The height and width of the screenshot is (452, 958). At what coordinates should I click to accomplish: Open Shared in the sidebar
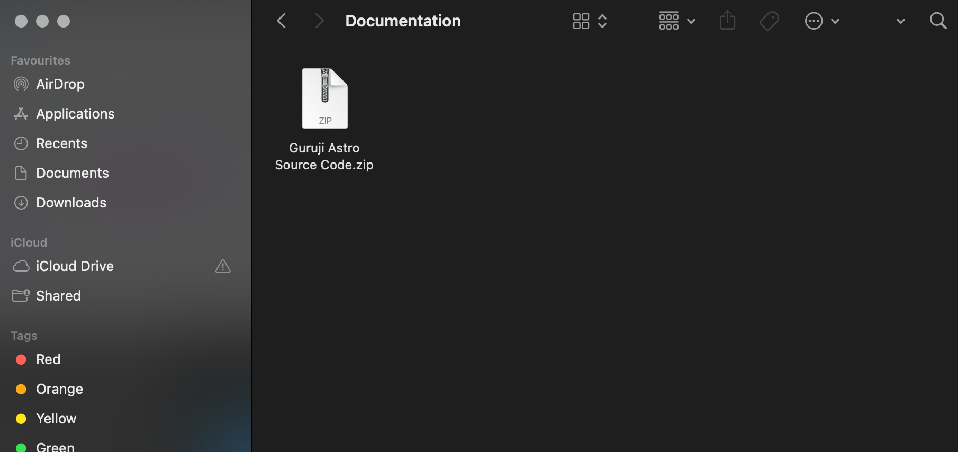click(x=58, y=296)
